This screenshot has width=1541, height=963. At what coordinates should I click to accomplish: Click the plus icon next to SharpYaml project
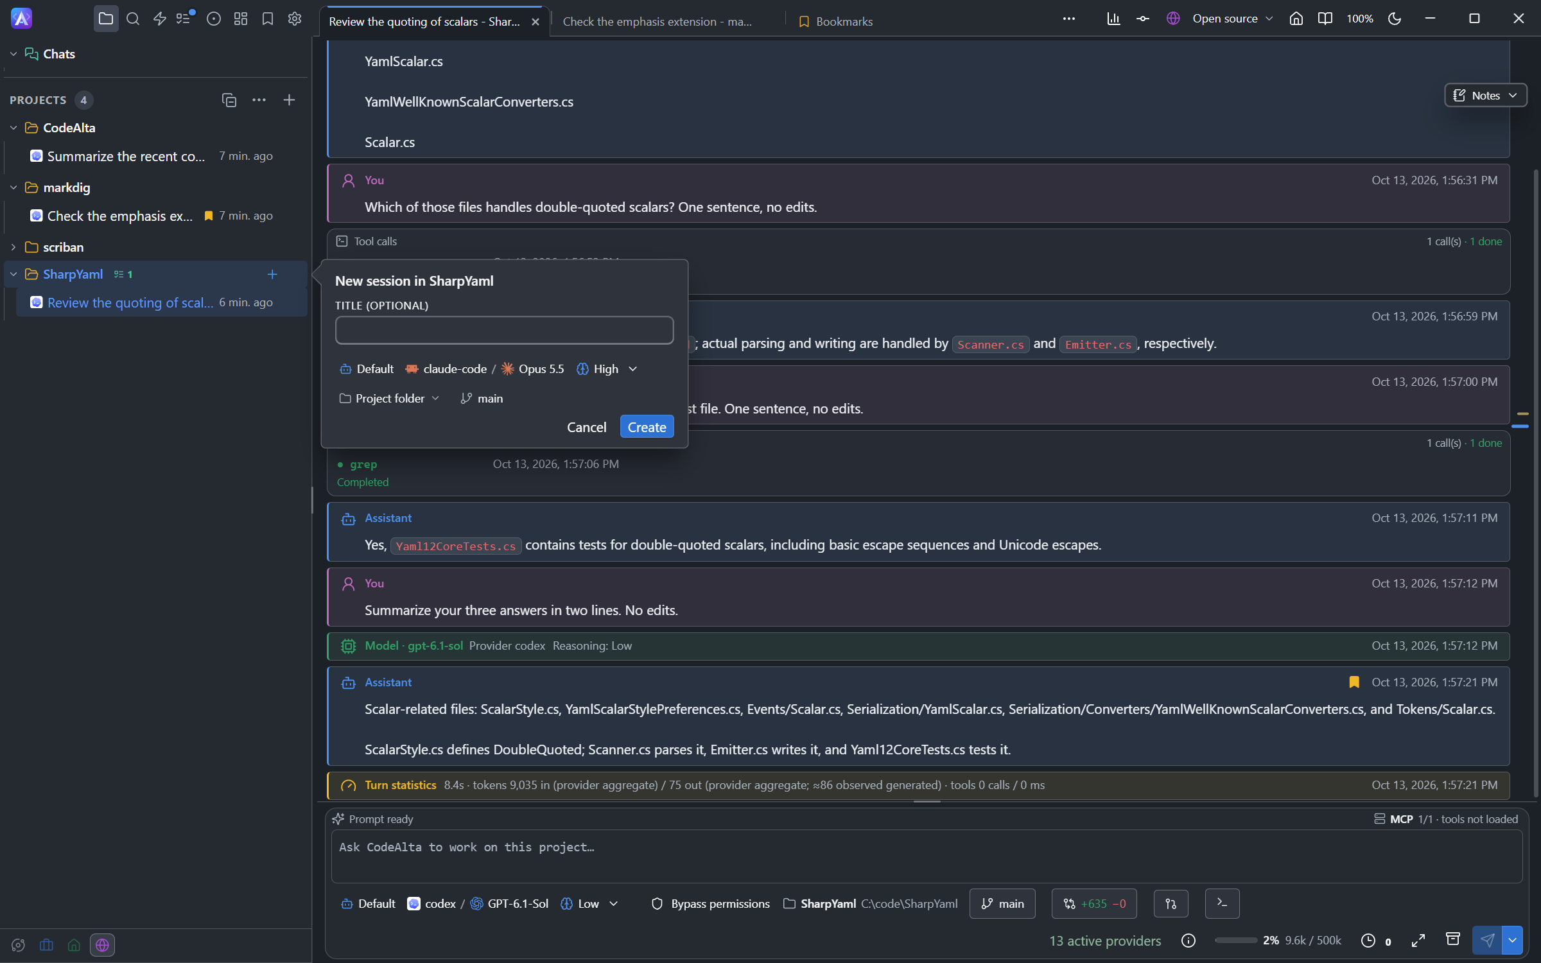(x=272, y=274)
